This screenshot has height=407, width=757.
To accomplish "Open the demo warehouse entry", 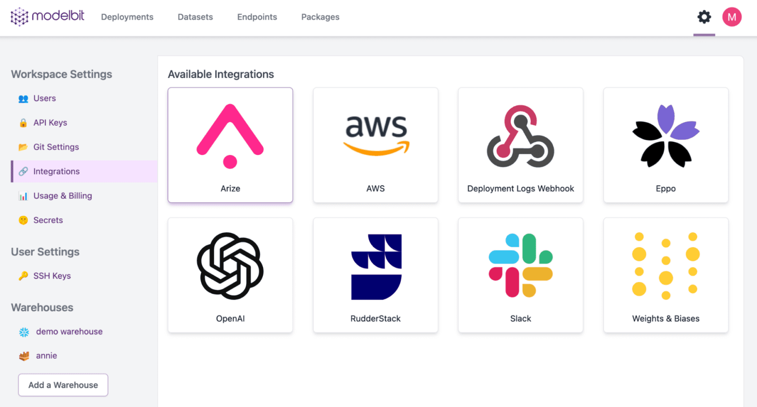I will click(x=69, y=331).
